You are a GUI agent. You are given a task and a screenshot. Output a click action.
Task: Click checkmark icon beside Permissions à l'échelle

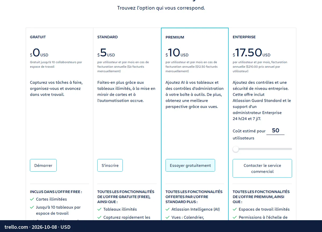(235, 217)
